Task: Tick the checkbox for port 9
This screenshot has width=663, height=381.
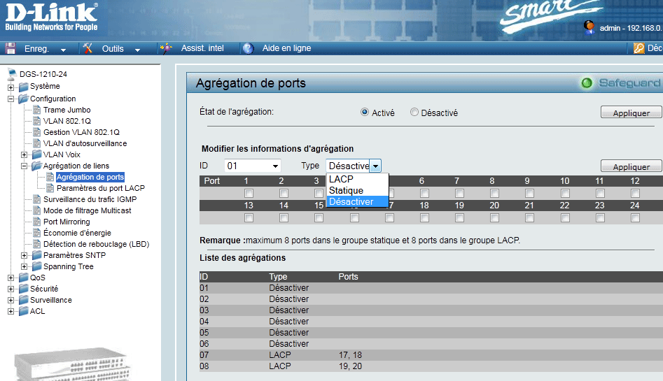Action: coord(529,194)
